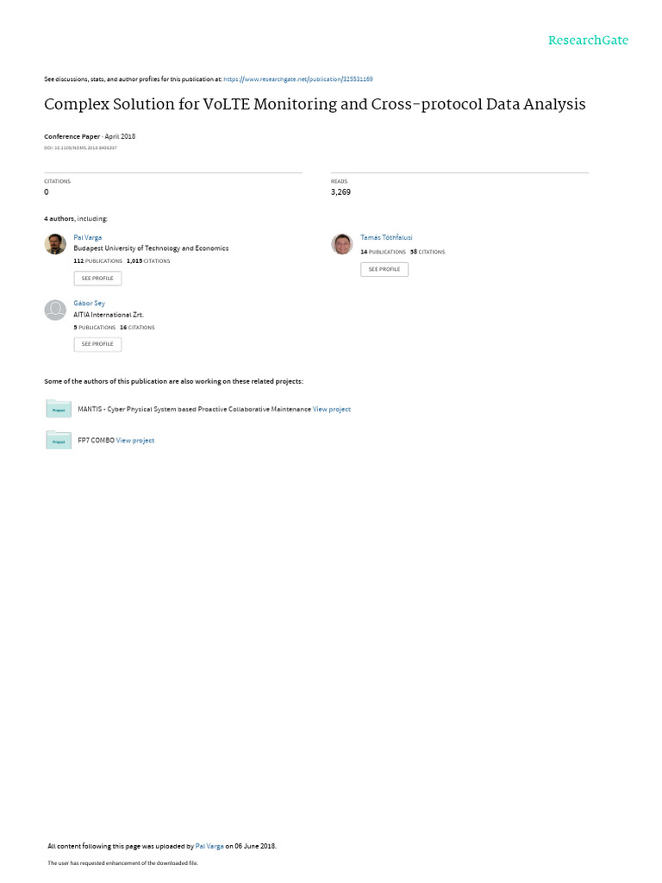The height and width of the screenshot is (883, 662).
Task: Click the paper title heading
Action: tap(315, 104)
